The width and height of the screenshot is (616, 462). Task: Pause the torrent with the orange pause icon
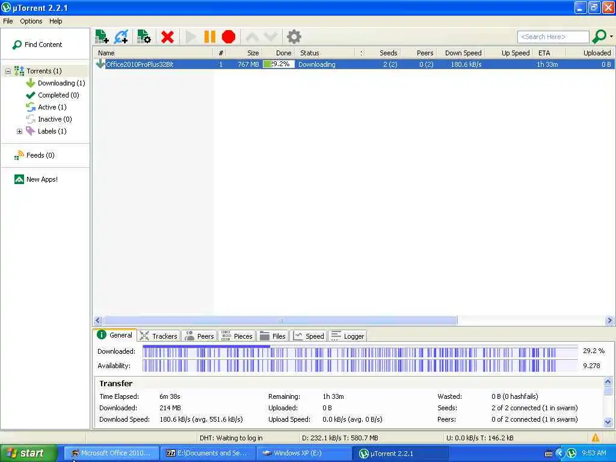(x=210, y=37)
